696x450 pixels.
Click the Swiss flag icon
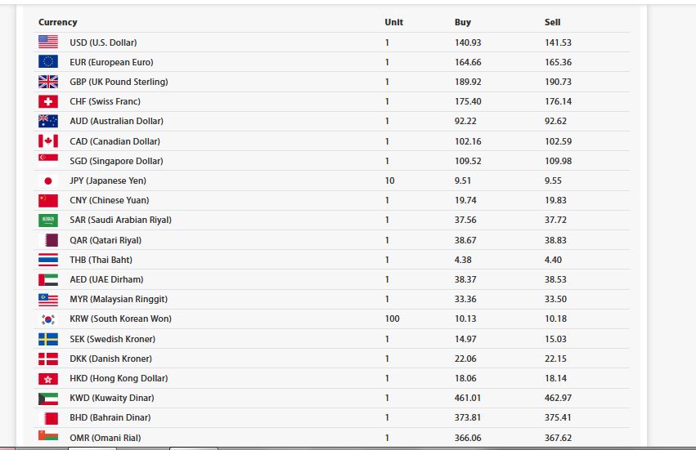coord(48,101)
